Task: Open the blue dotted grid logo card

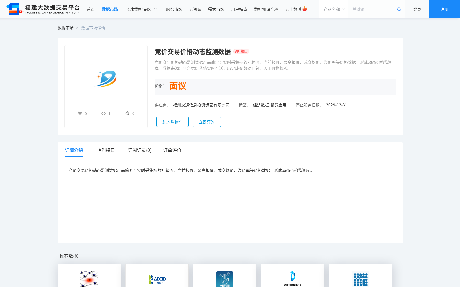Action: point(361,276)
